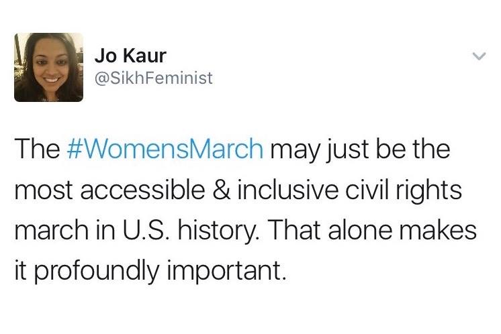
Task: Click the Jo Kaur display name
Action: pyautogui.click(x=130, y=56)
